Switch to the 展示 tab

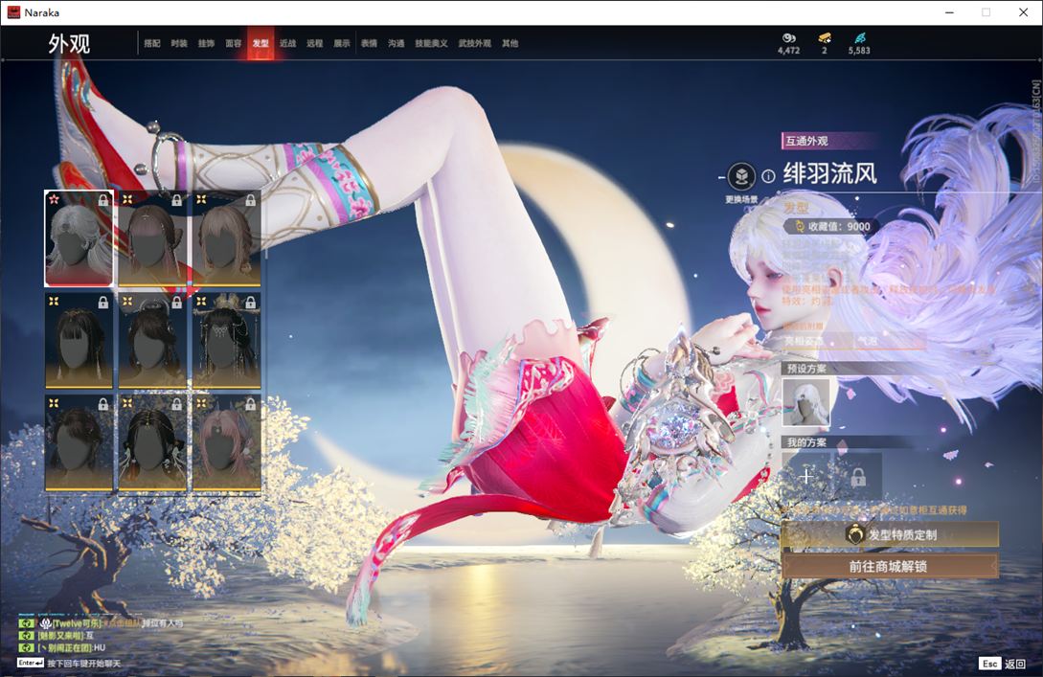coord(342,43)
